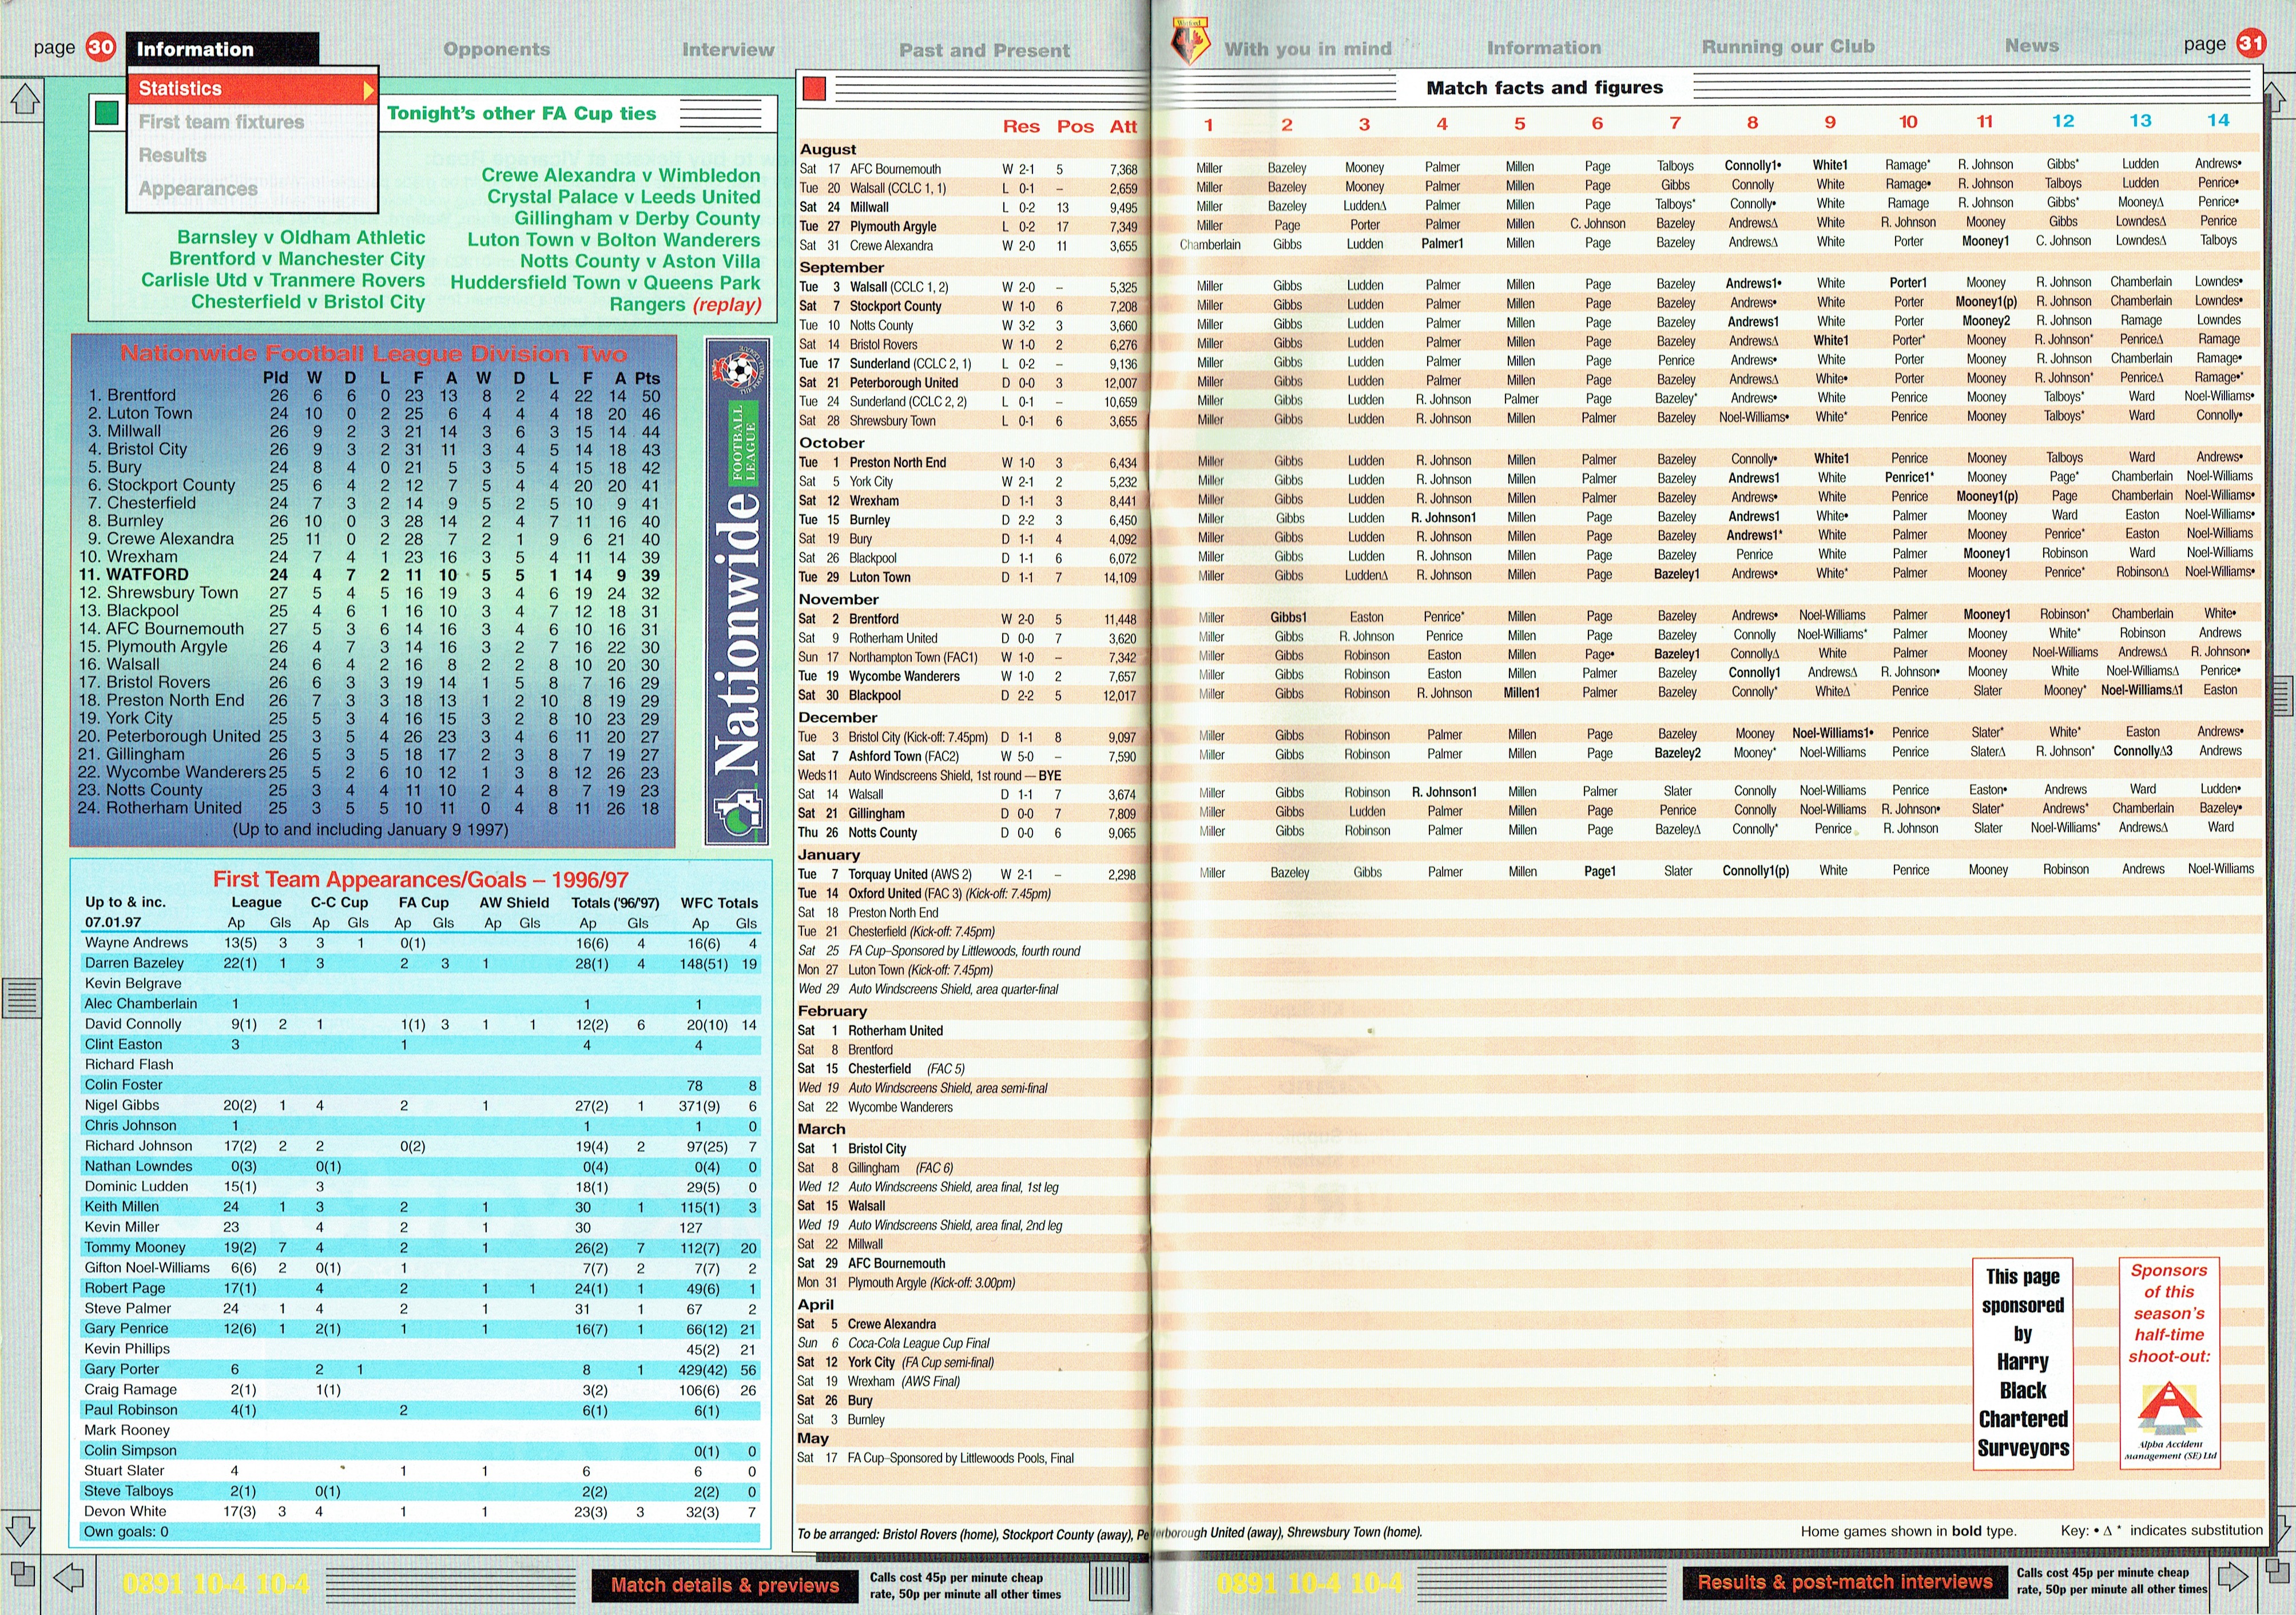Switch to the Opponents tab
The height and width of the screenshot is (1615, 2296).
click(x=496, y=49)
